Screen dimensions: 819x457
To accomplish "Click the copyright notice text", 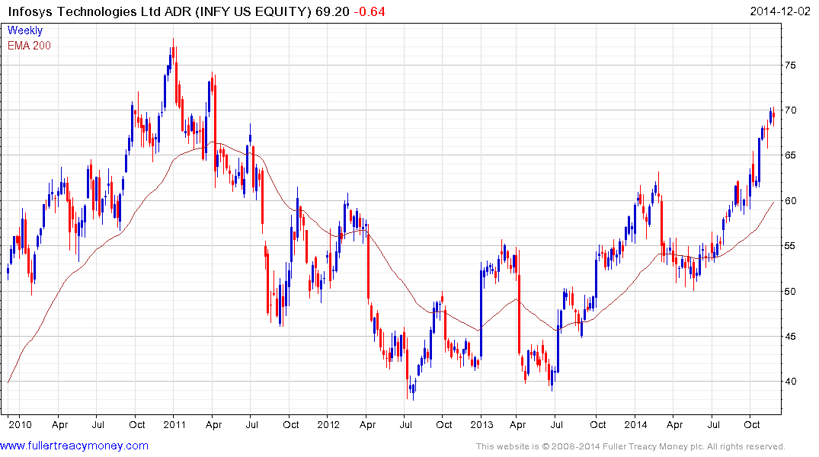I will click(x=631, y=446).
